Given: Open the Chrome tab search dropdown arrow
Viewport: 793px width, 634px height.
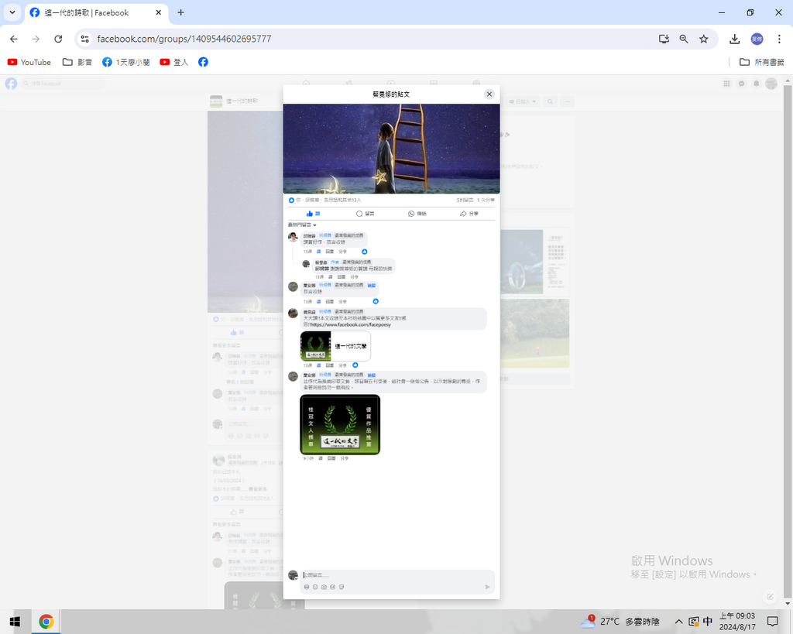Looking at the screenshot, I should 12,12.
